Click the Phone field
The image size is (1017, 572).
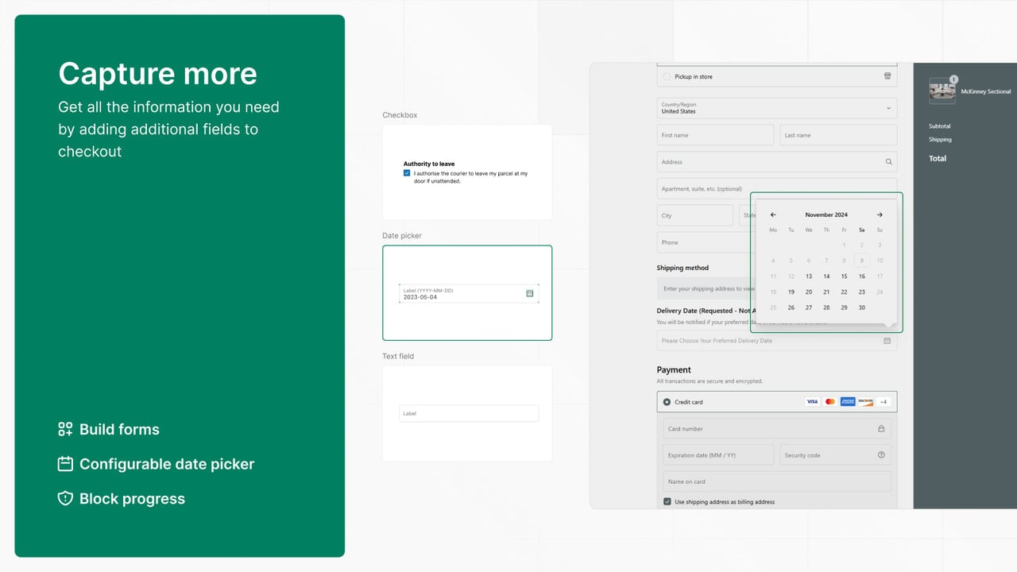(x=704, y=242)
